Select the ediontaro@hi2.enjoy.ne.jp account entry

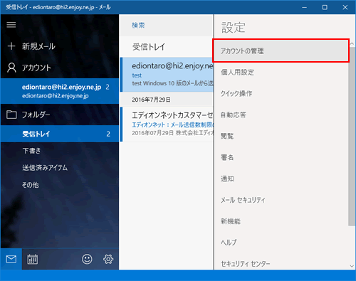click(x=60, y=91)
